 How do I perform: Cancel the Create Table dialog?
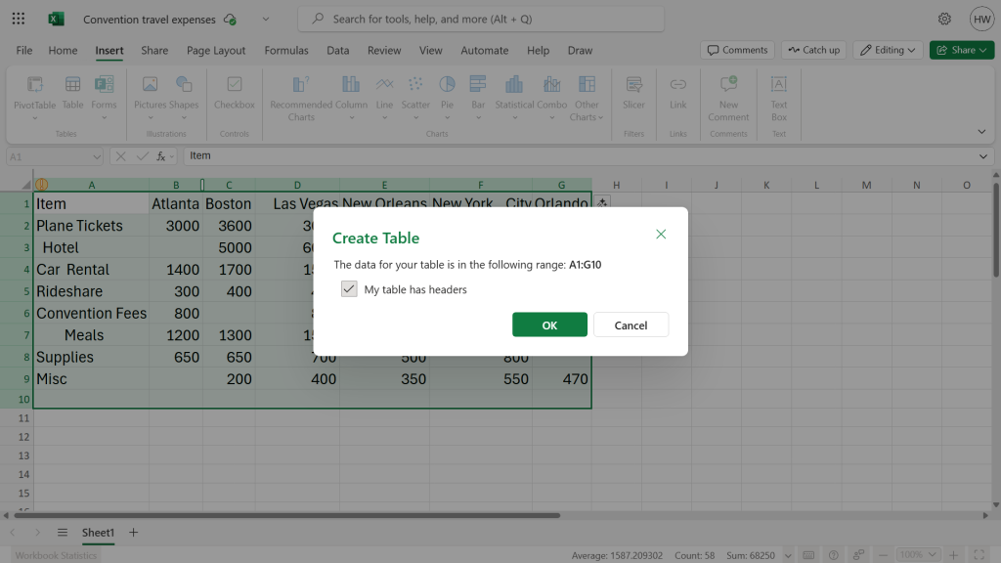[631, 324]
